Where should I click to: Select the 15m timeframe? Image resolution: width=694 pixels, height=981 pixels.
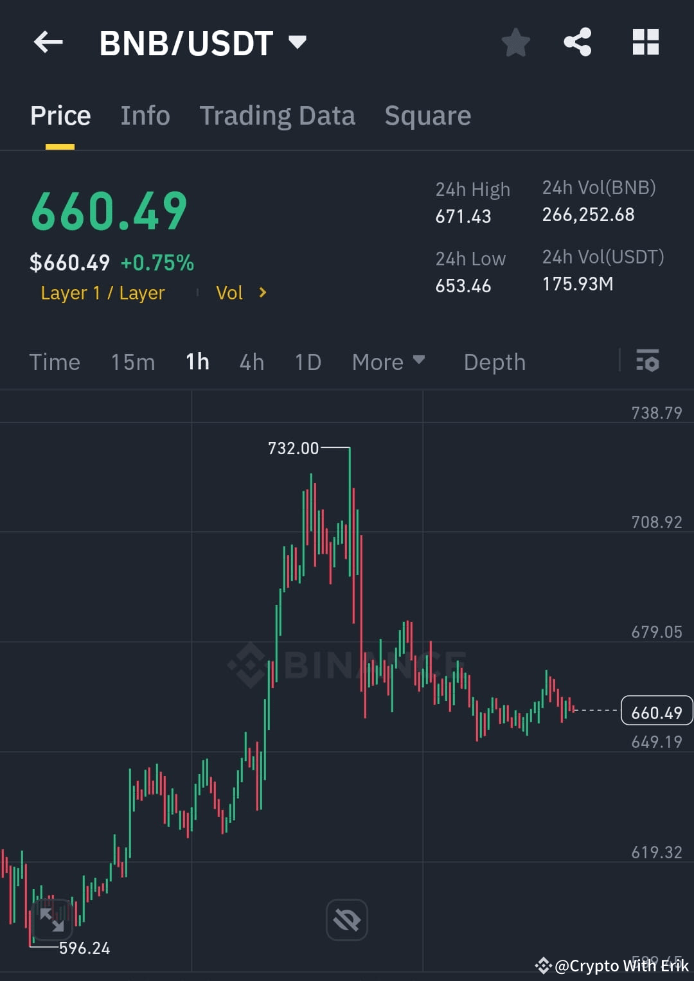(x=132, y=362)
